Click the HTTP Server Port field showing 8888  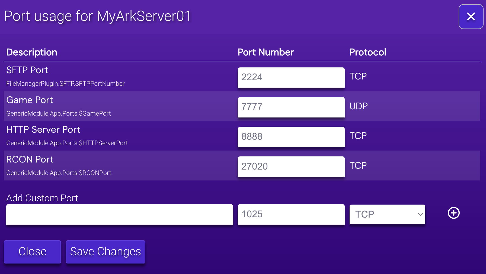291,137
